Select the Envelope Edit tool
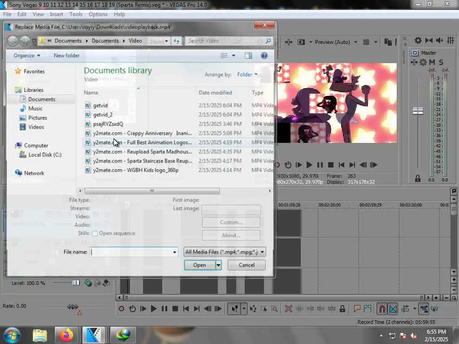This screenshot has width=459, height=344. tap(253, 309)
